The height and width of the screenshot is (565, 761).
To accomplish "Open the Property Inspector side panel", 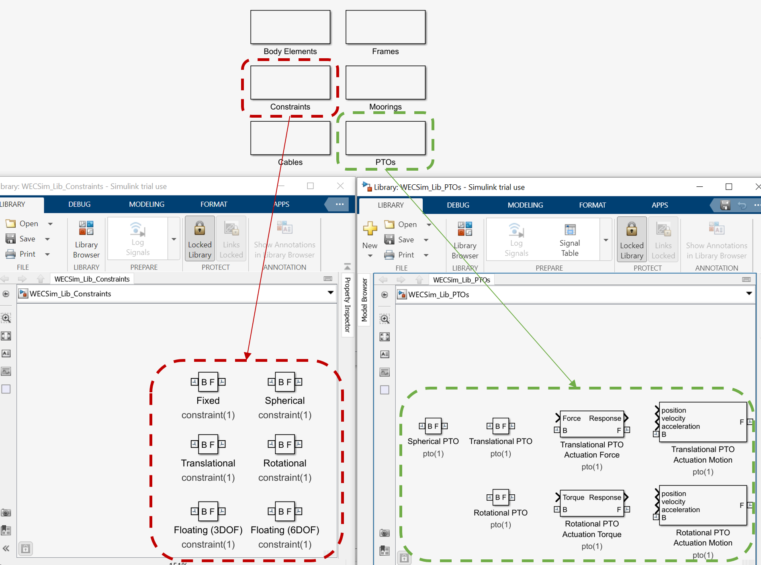I will pyautogui.click(x=348, y=305).
